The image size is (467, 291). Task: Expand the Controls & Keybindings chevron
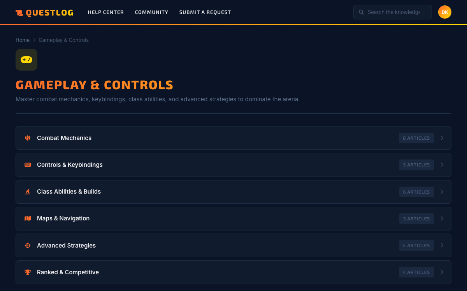click(x=442, y=165)
